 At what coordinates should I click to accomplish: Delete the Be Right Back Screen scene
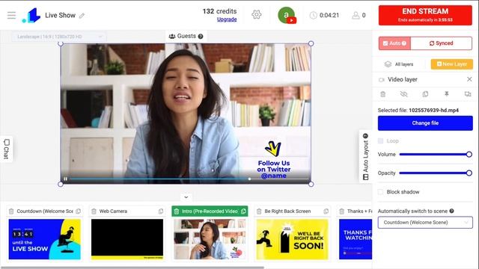(x=259, y=211)
